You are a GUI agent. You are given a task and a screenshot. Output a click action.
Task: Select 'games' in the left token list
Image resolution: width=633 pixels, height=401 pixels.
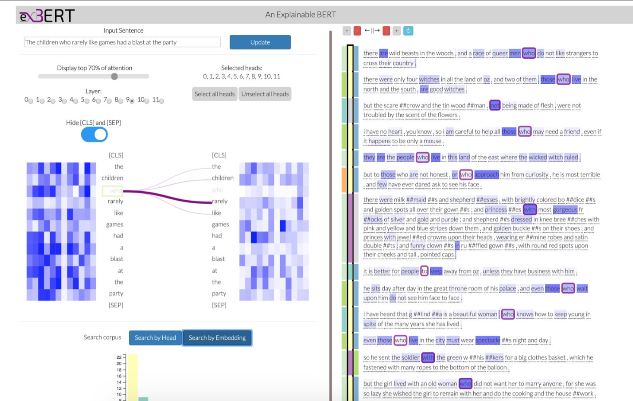[114, 224]
